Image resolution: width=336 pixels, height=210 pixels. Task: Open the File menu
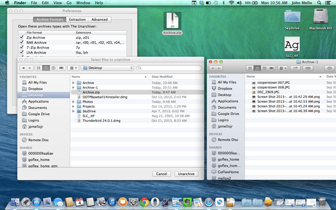(34, 3)
